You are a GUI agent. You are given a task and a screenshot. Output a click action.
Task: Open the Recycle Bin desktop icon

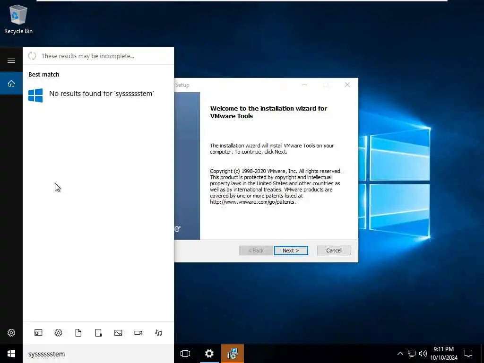click(x=18, y=19)
